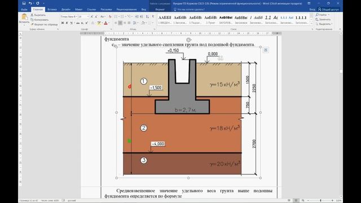
Task: Switch to the Вставка tab
Action: tap(52, 10)
